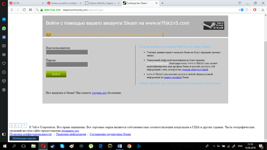267x150 pixels.
Task: Open Windows search from taskbar
Action: coord(14,146)
